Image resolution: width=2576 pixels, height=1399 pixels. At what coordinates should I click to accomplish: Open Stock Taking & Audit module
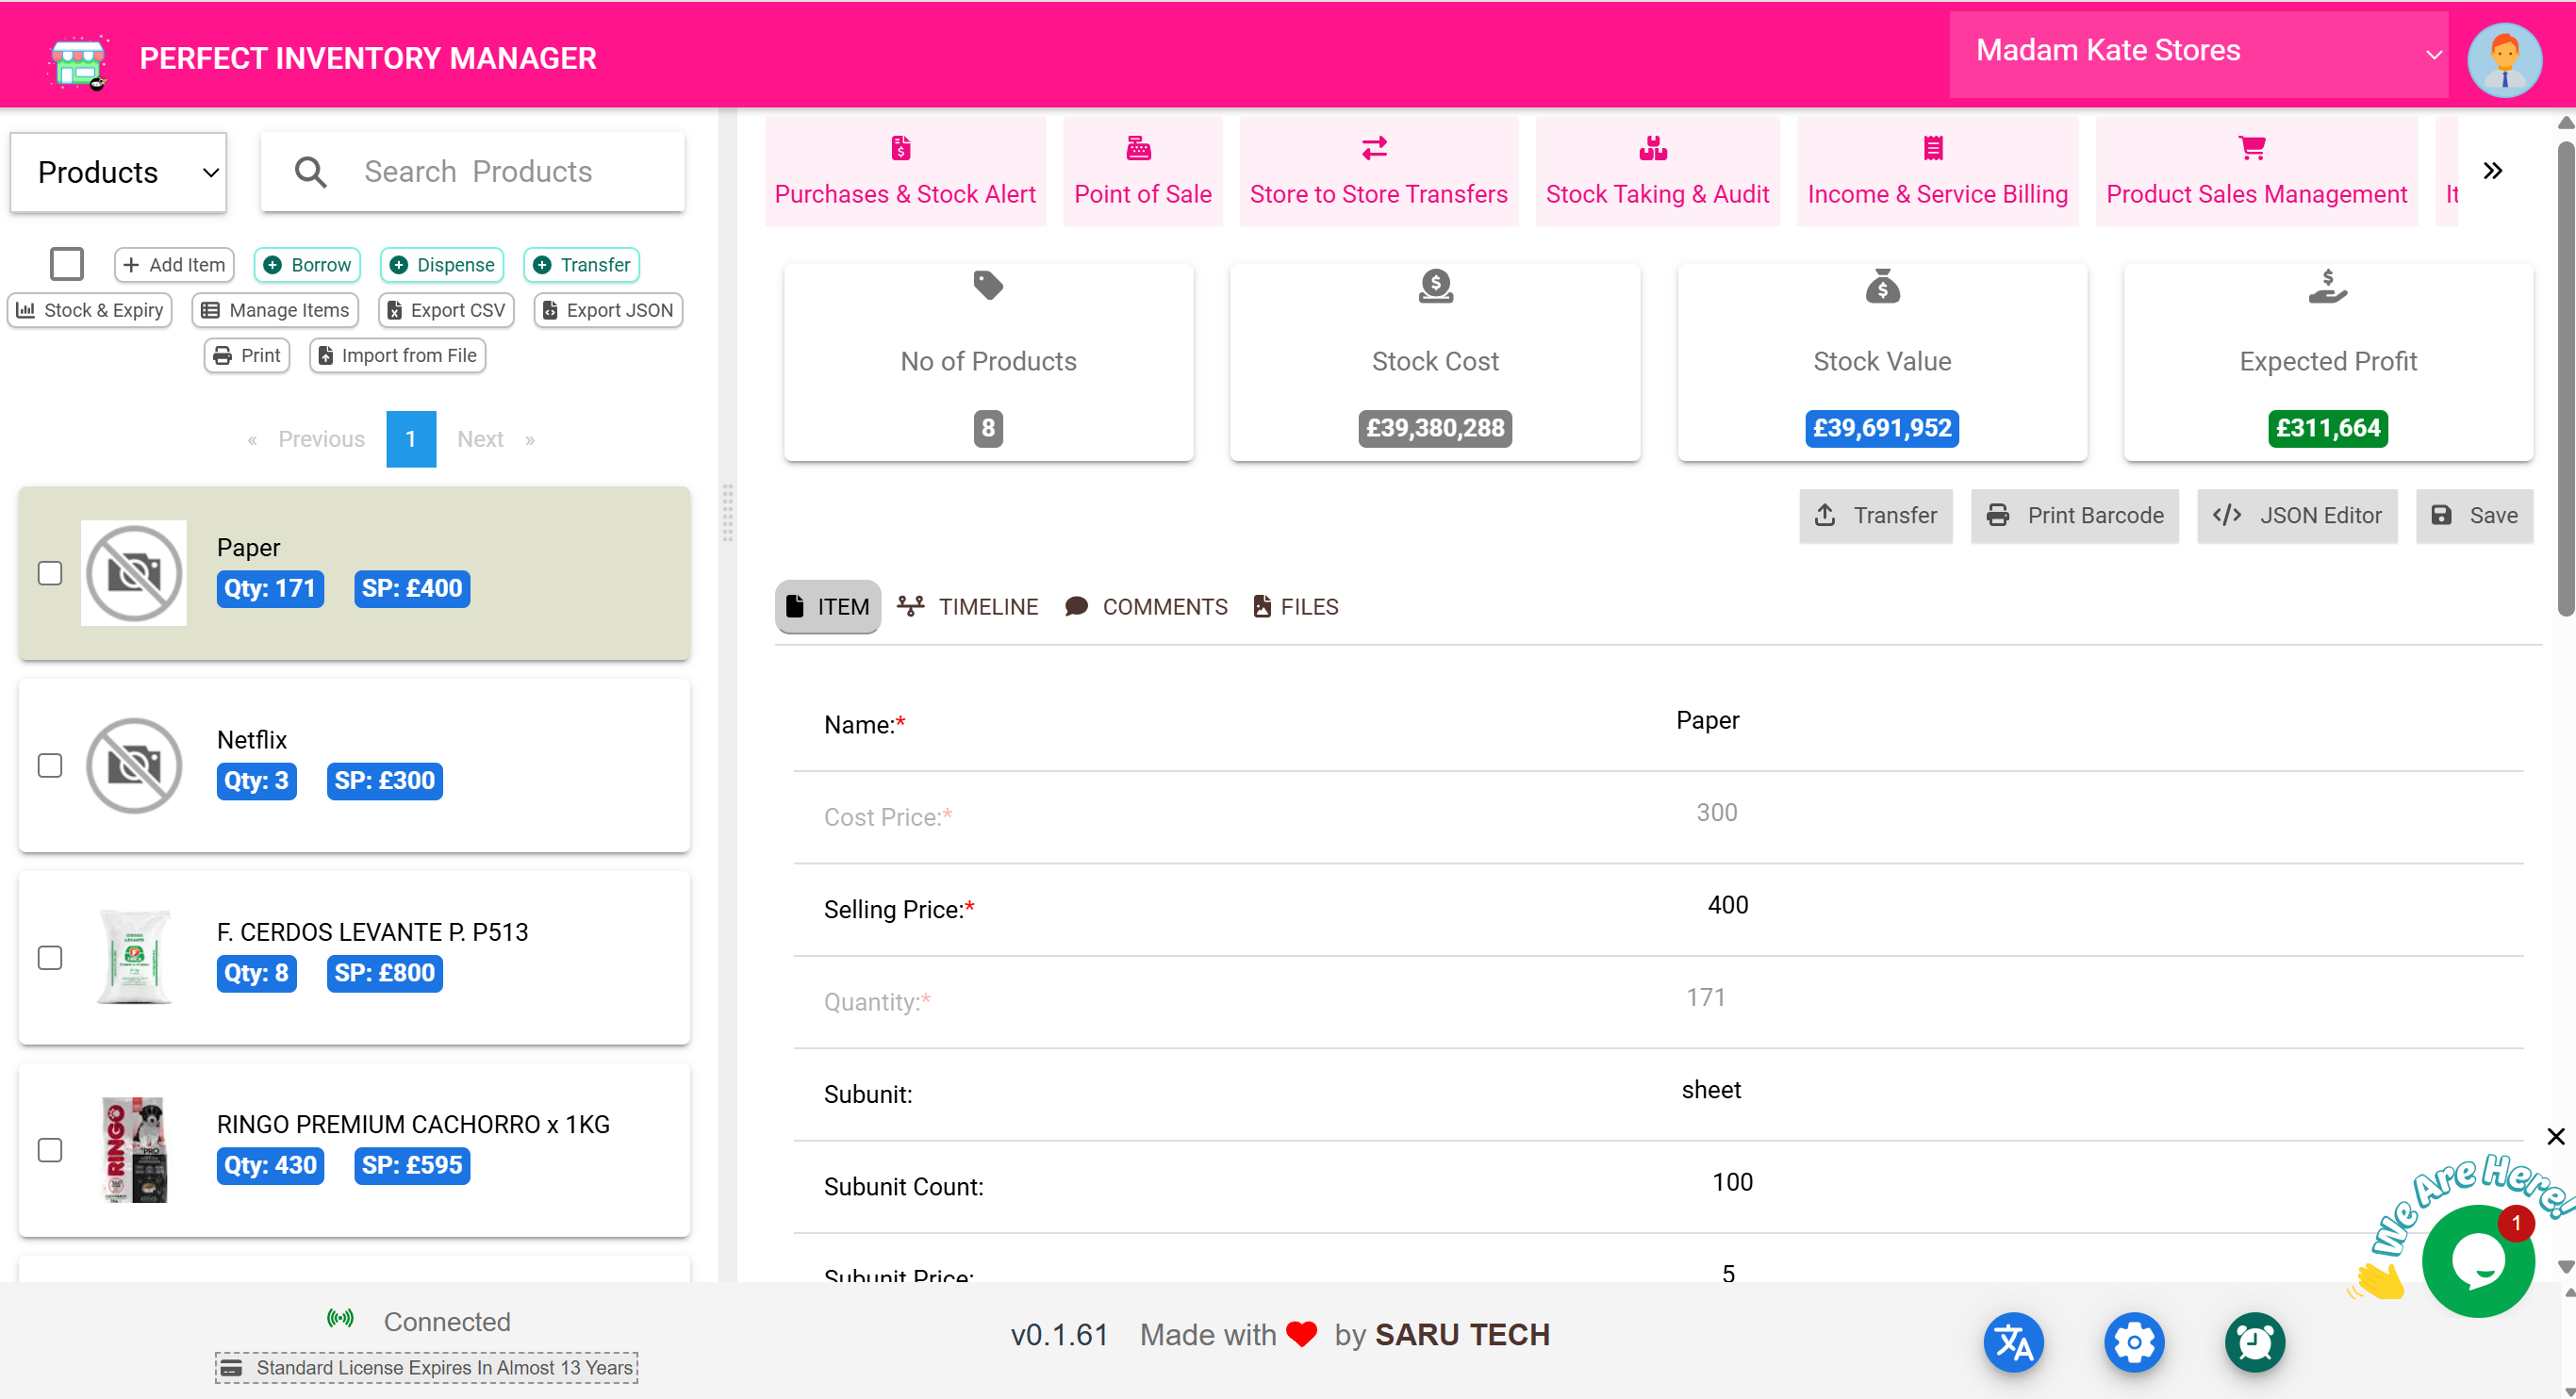click(x=1657, y=171)
